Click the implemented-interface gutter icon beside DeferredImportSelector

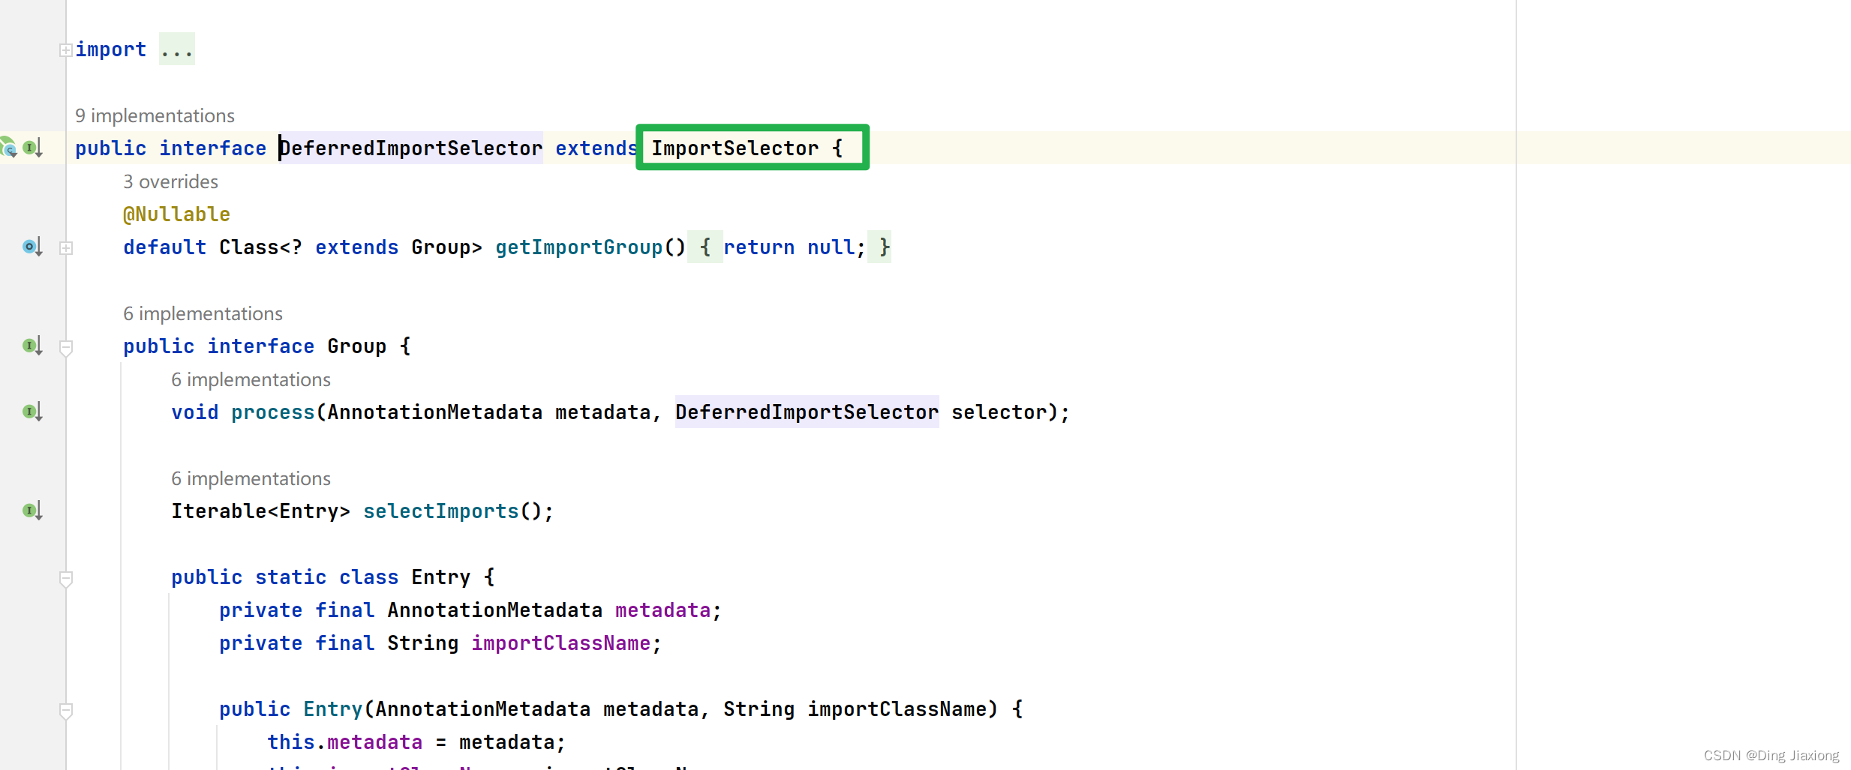pyautogui.click(x=32, y=148)
